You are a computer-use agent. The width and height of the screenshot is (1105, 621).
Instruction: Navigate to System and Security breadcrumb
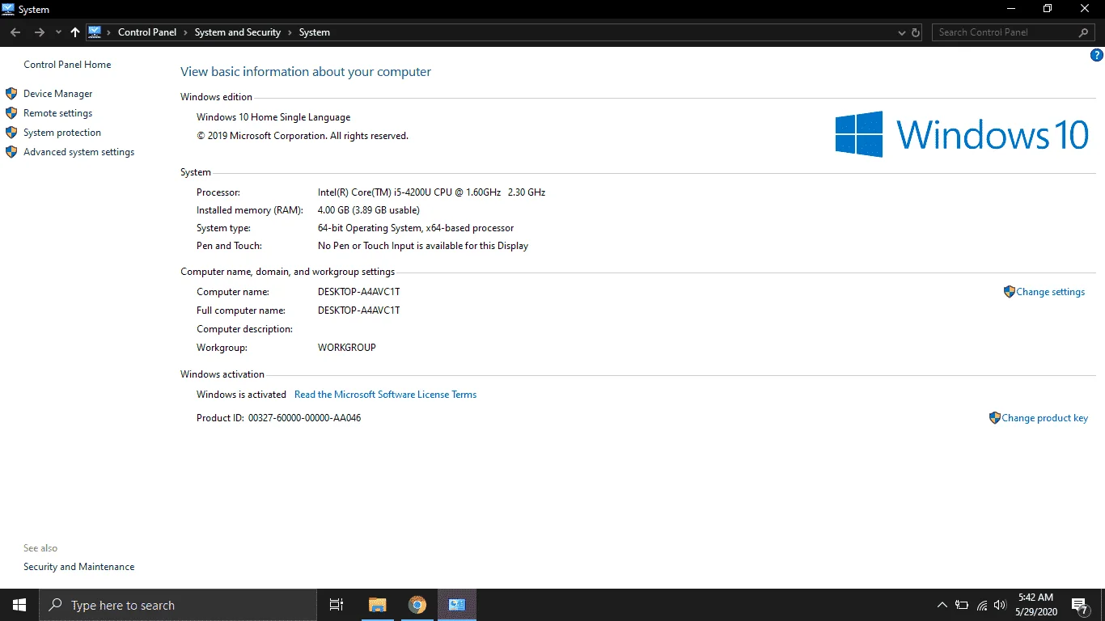[x=237, y=32]
